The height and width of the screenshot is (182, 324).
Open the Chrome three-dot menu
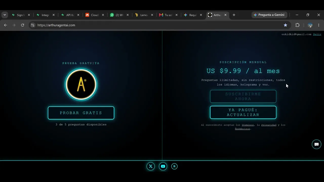click(x=319, y=25)
